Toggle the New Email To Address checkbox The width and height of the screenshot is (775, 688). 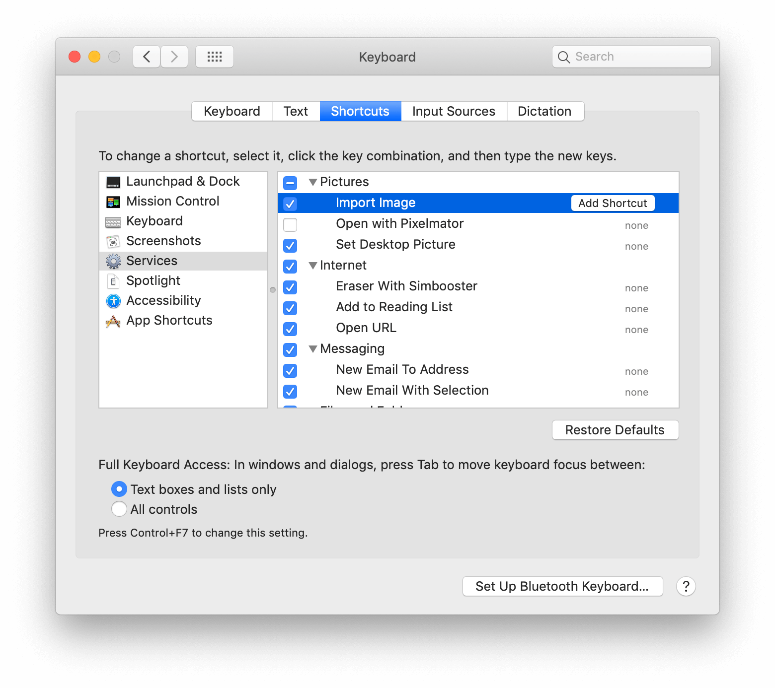290,370
